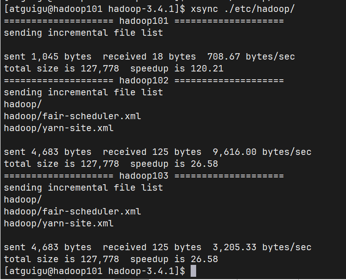Click the 708.67 bytes/sec transfer rate
This screenshot has width=346, height=280.
tap(251, 57)
